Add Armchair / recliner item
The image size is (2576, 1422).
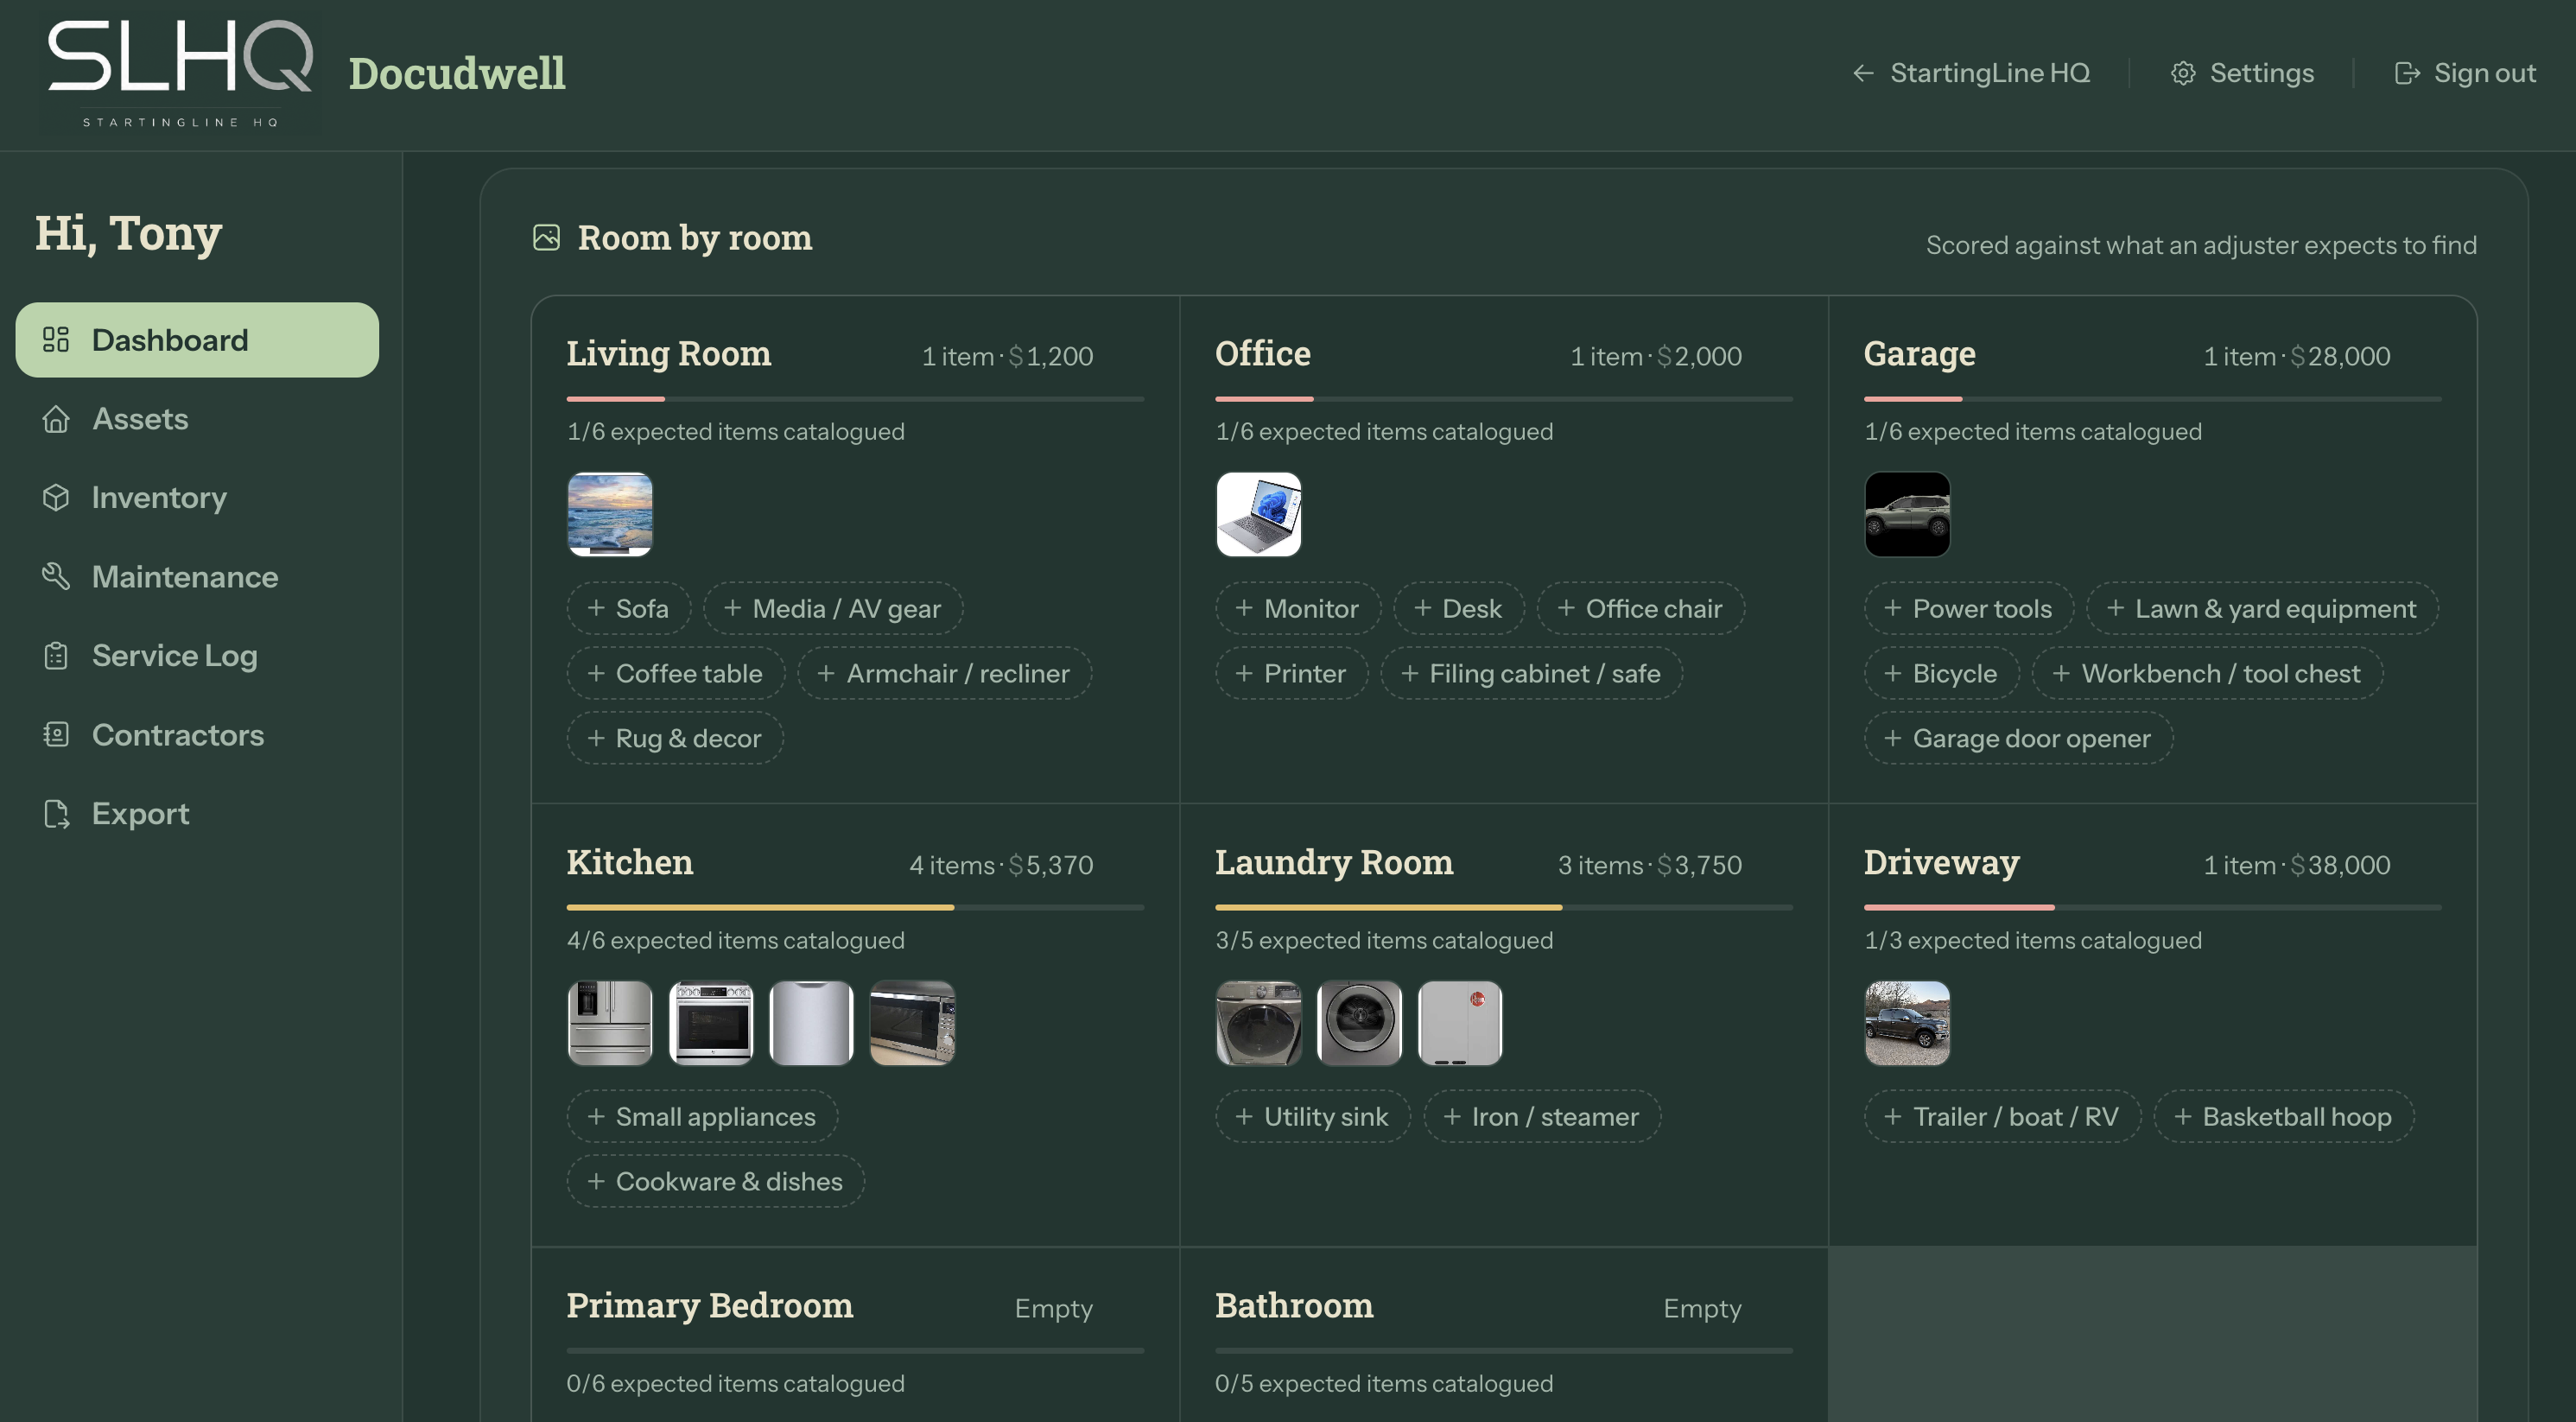point(945,673)
